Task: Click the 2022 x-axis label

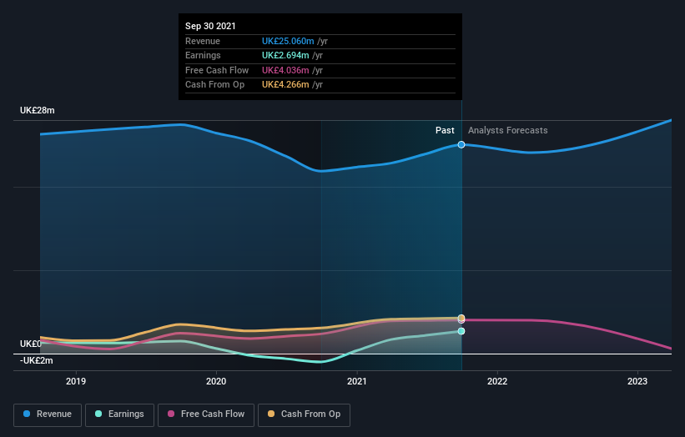Action: coord(497,381)
